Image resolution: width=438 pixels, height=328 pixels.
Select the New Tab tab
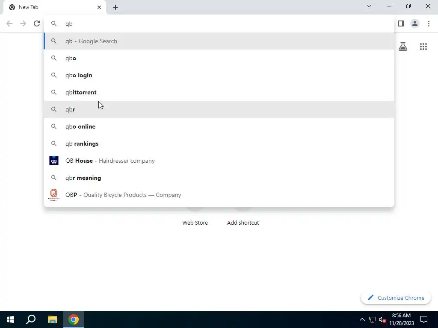pyautogui.click(x=54, y=7)
